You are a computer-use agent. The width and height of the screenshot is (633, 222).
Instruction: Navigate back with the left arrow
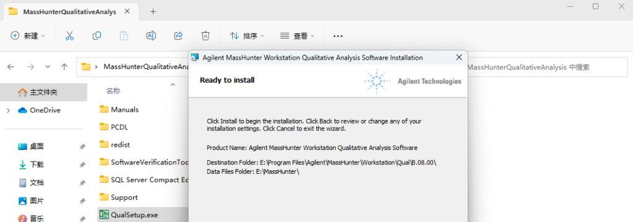(x=11, y=67)
